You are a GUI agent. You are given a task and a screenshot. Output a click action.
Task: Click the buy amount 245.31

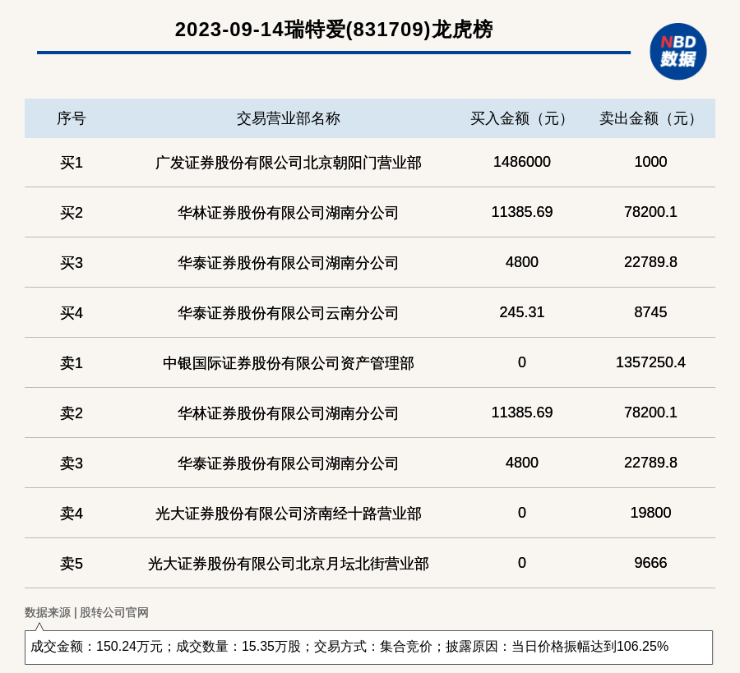tap(522, 311)
